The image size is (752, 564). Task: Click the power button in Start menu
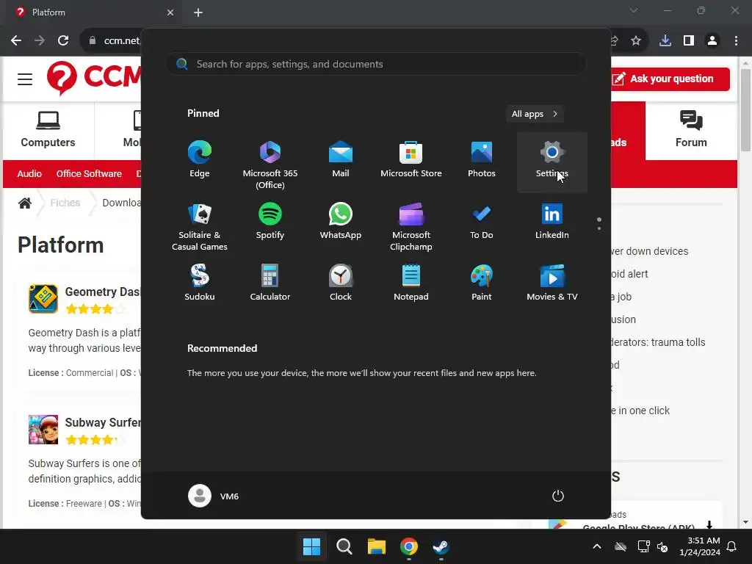pos(558,496)
